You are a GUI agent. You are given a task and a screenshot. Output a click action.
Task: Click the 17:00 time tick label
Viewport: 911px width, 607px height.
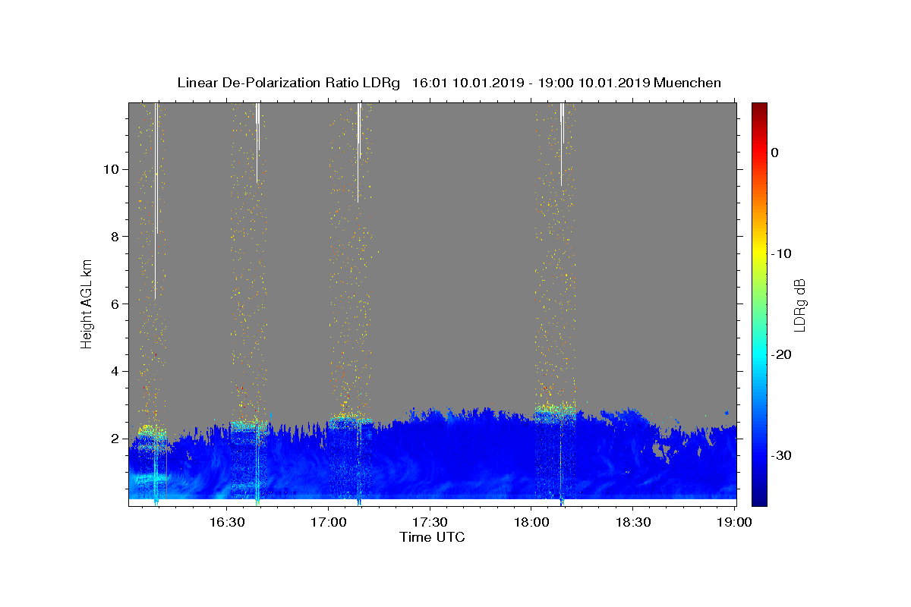328,522
